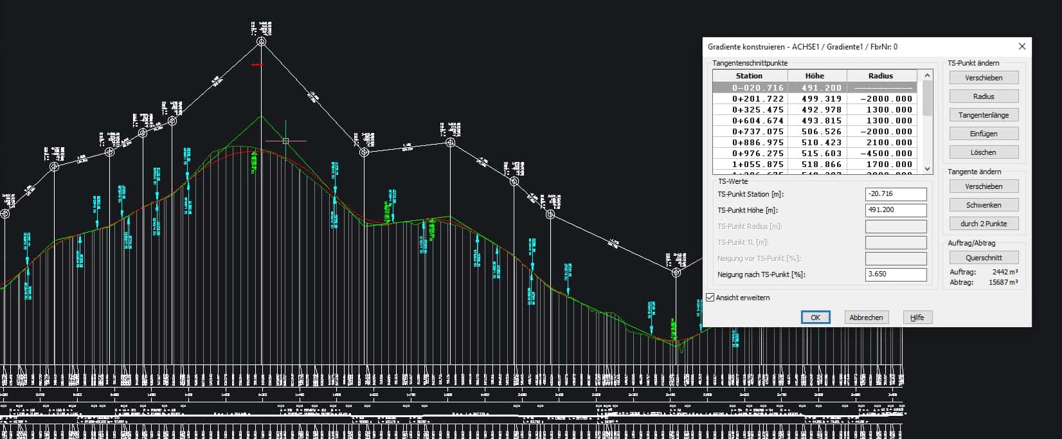Focus the TS-Punkt Höhe input field

coord(896,210)
